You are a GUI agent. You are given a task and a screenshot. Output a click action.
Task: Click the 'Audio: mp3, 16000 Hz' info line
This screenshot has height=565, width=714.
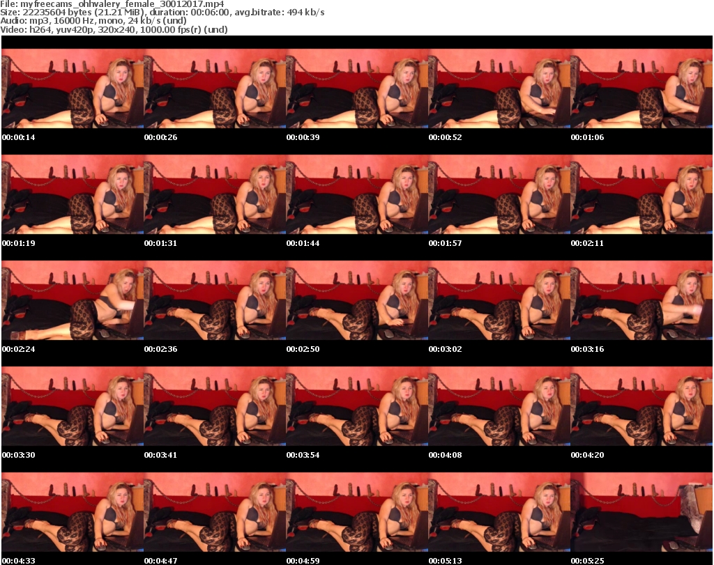[93, 21]
